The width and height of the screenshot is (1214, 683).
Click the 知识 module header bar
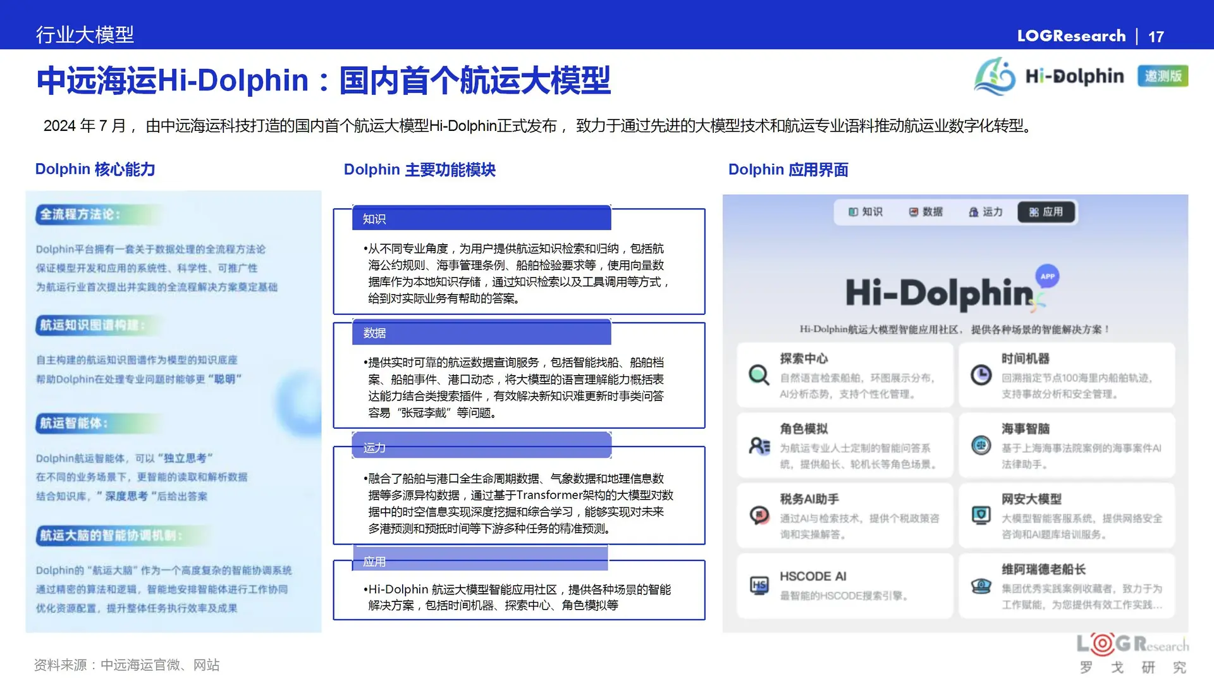[482, 219]
